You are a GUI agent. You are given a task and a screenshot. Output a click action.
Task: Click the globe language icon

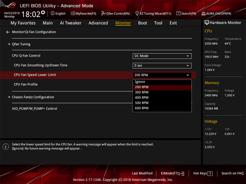[x=53, y=13]
